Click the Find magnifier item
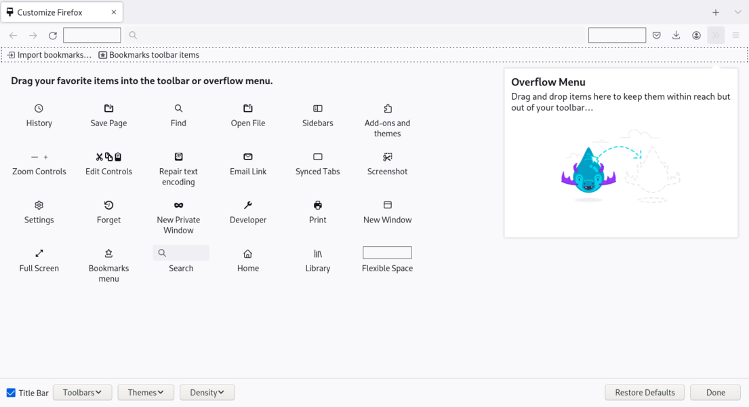The height and width of the screenshot is (407, 749). click(x=178, y=109)
